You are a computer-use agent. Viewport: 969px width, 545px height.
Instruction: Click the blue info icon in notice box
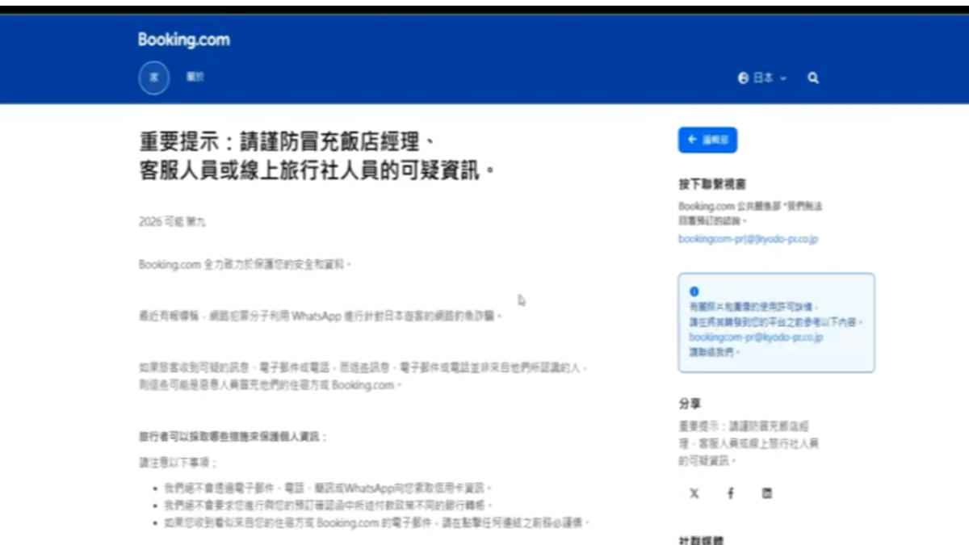(x=694, y=291)
